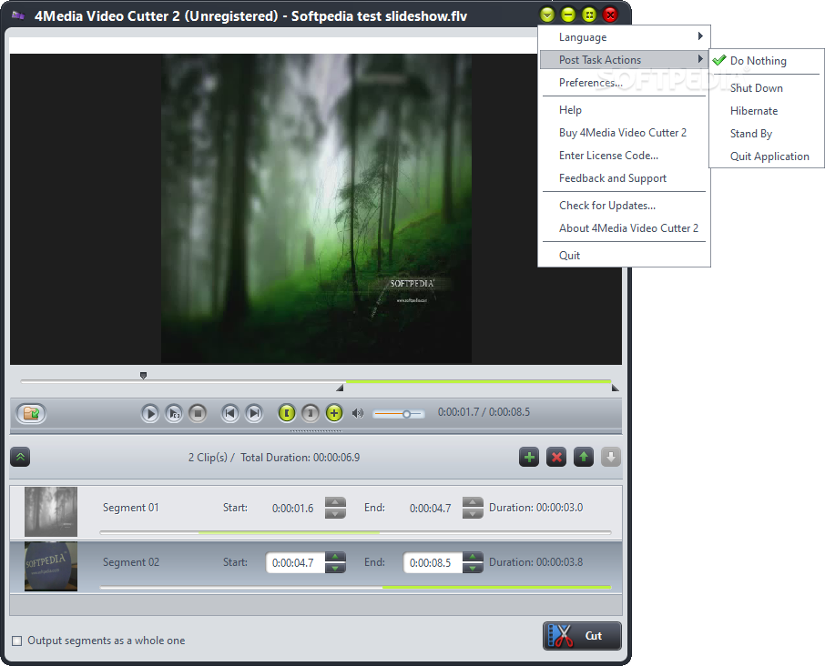Click the Segment 01 start time value
The height and width of the screenshot is (666, 825).
pyautogui.click(x=292, y=509)
